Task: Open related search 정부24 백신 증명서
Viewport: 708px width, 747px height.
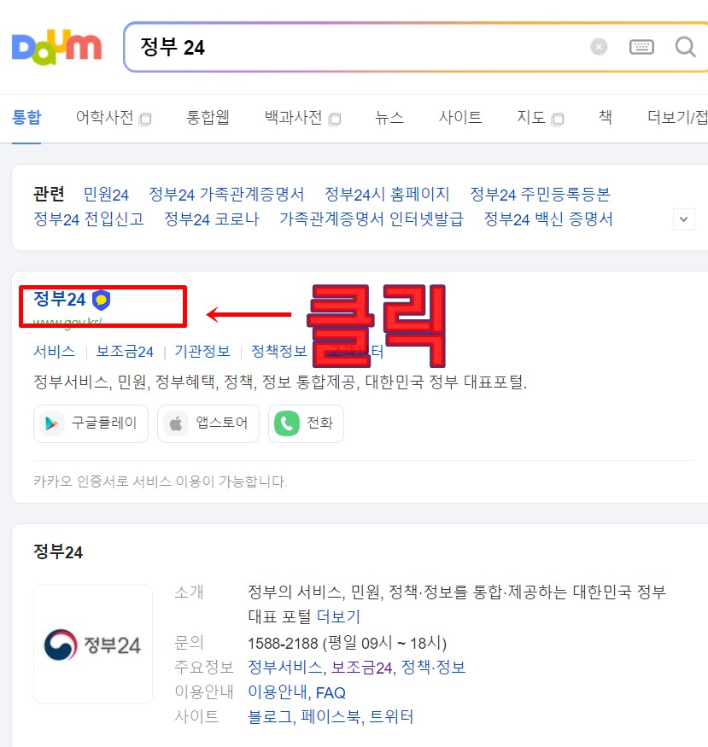Action: (x=548, y=219)
